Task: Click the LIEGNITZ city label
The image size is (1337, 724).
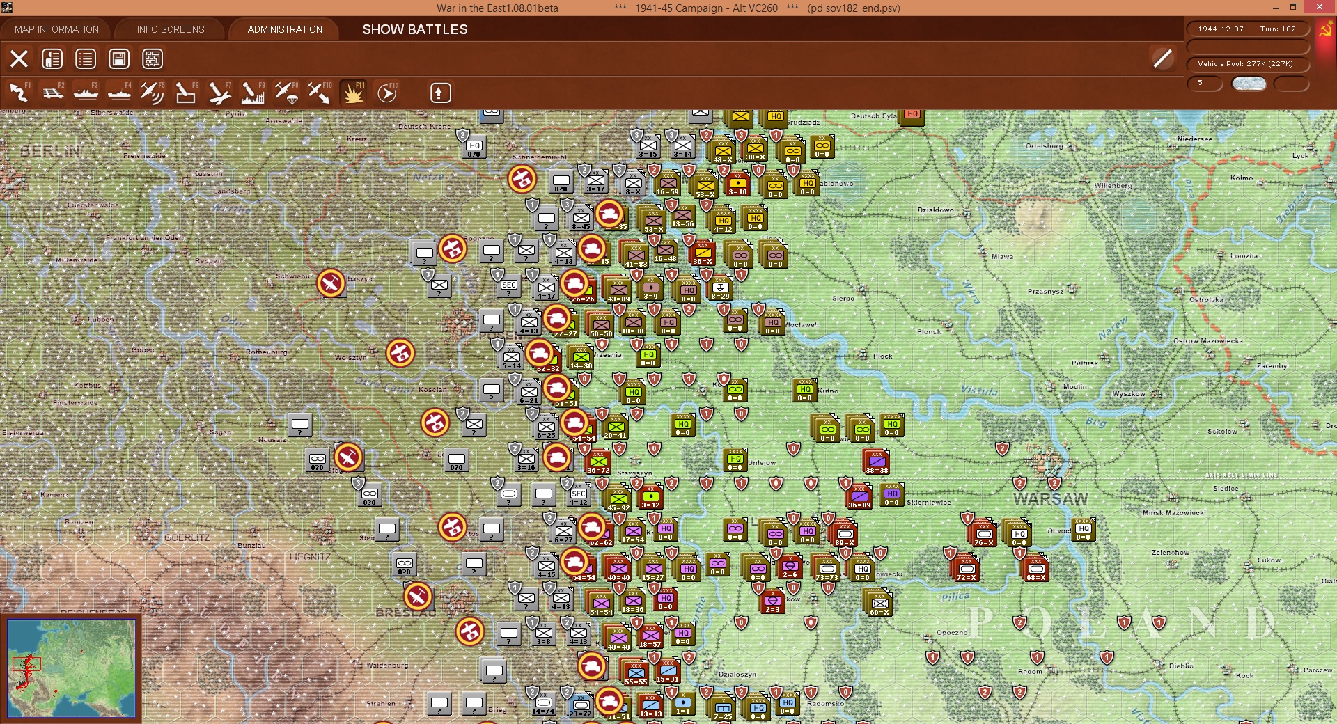Action: [x=310, y=558]
